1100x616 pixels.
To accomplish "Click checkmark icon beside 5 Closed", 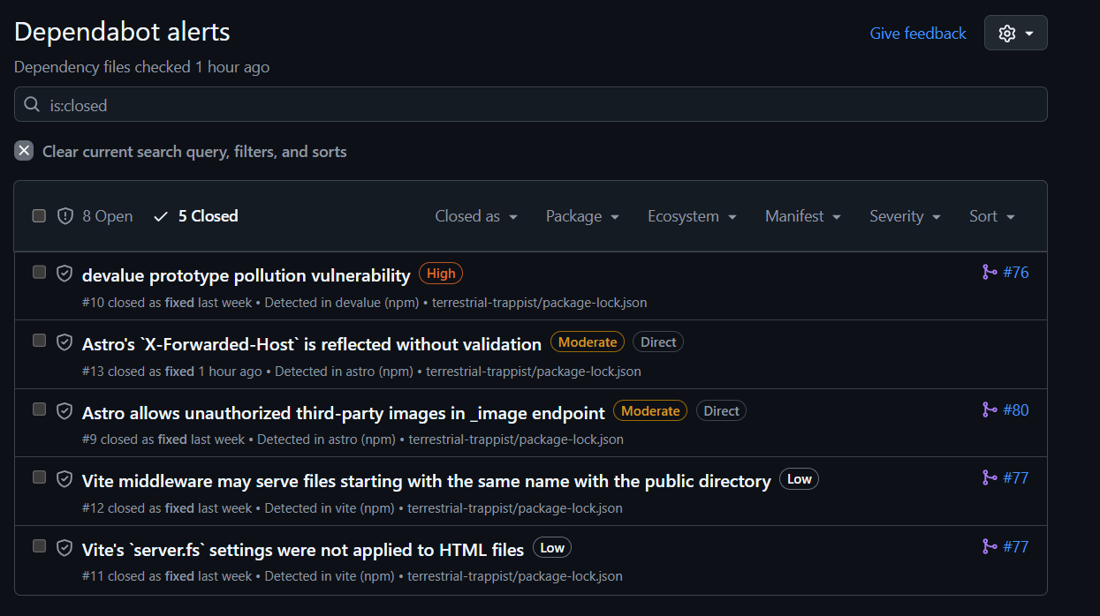I will click(161, 216).
